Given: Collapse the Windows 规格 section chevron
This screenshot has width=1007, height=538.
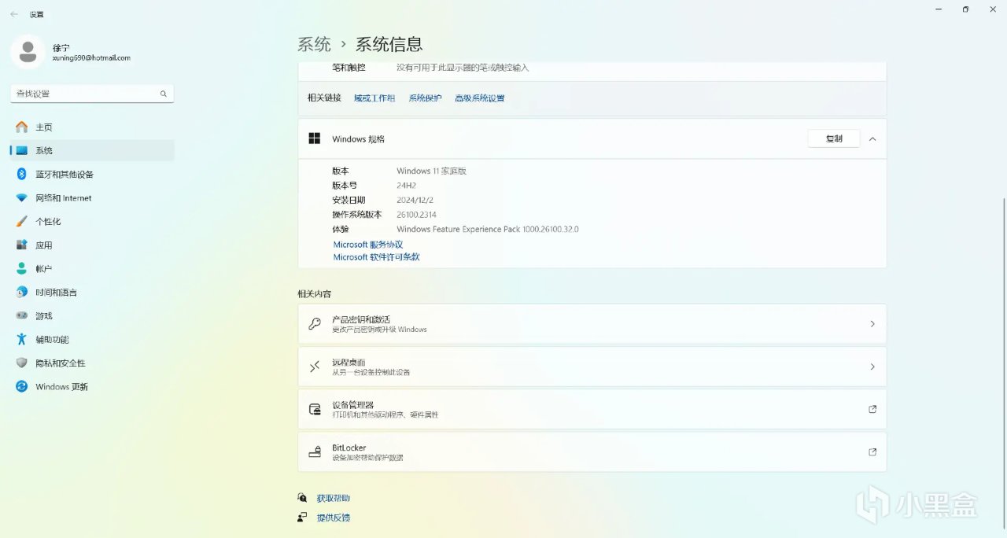Looking at the screenshot, I should point(872,138).
